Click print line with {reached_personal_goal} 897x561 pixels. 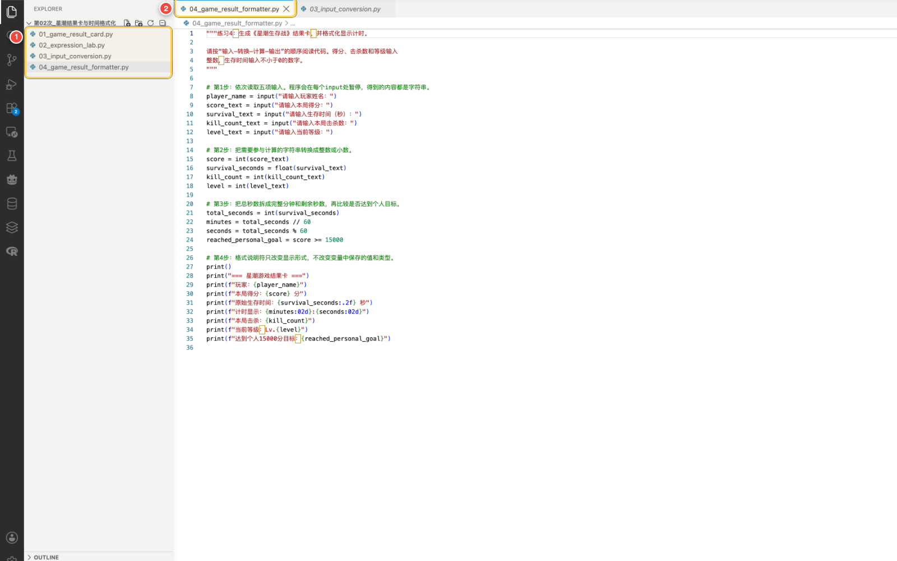(299, 339)
